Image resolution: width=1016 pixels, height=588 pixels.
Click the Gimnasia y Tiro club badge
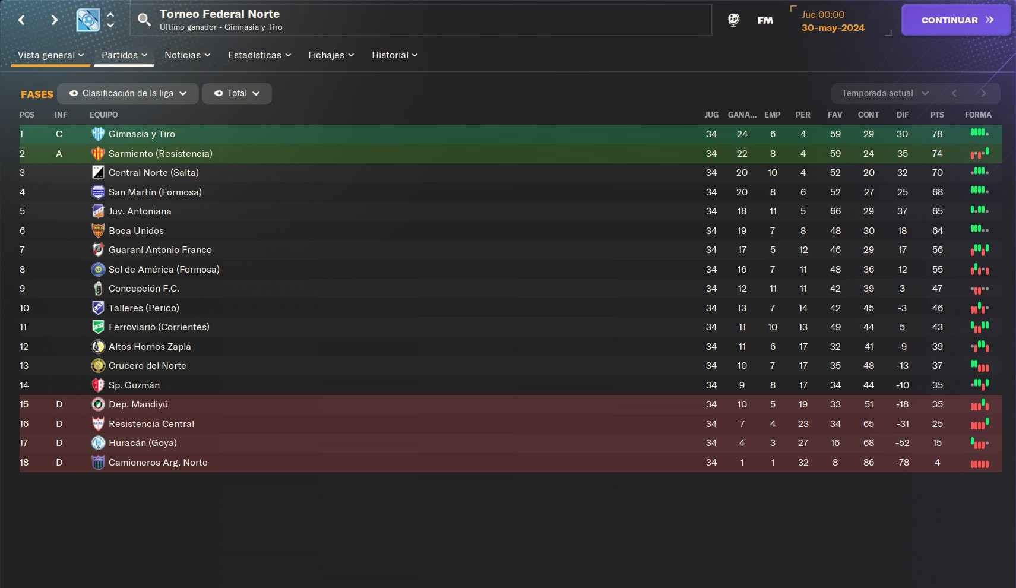coord(98,134)
